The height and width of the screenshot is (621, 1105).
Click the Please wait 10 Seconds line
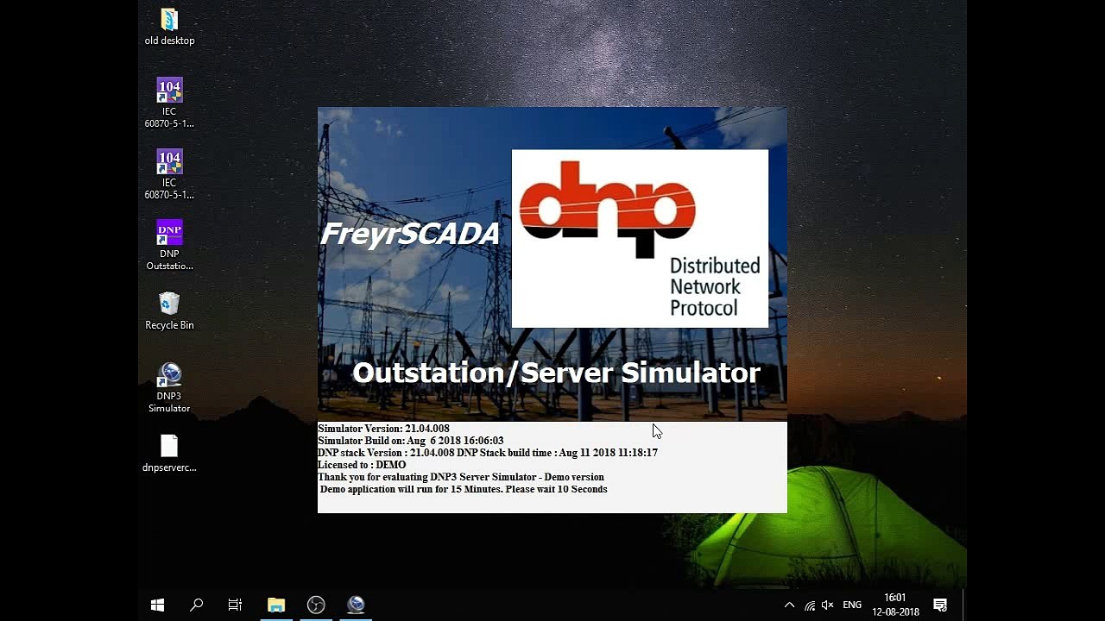tap(464, 489)
